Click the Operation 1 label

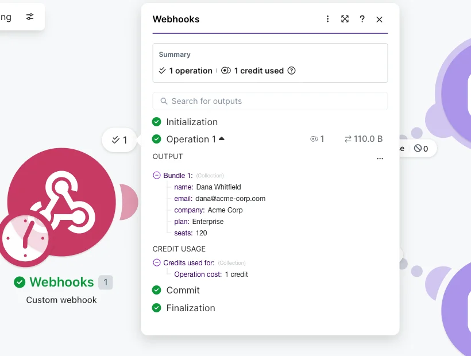click(191, 139)
